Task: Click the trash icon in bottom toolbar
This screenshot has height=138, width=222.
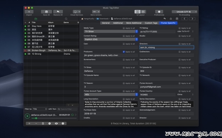Action: pyautogui.click(x=43, y=124)
